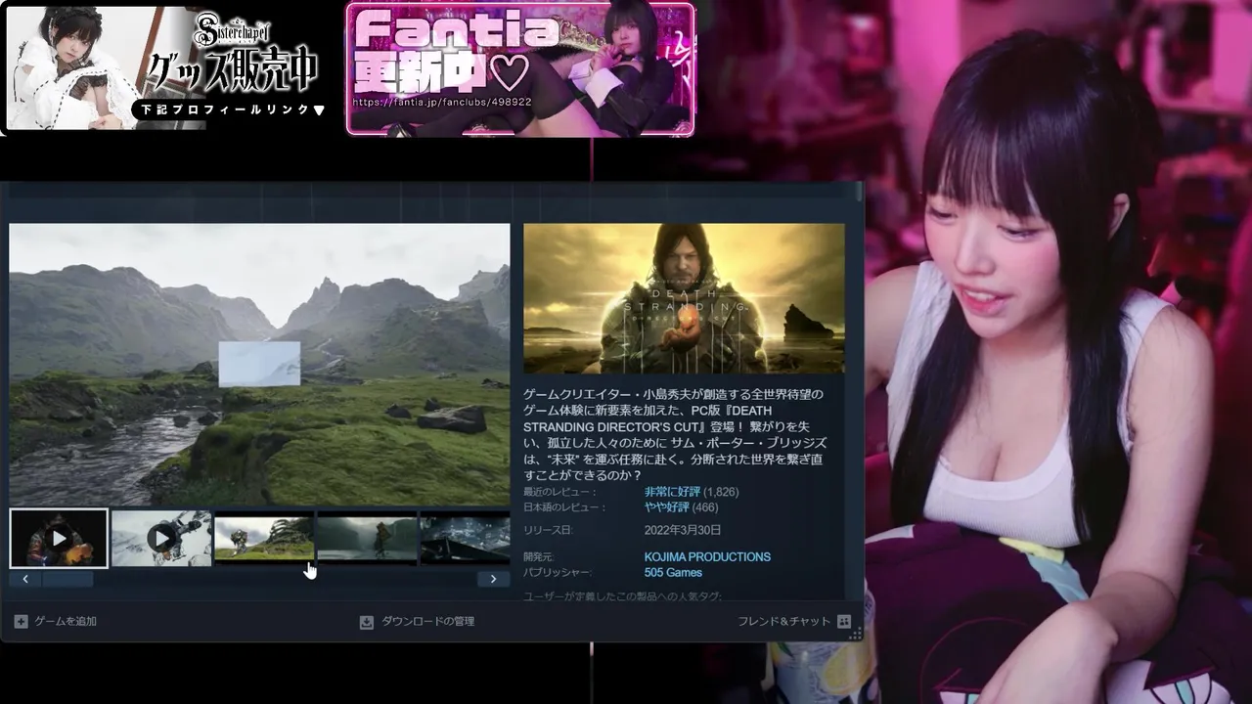Click the release date 2022年3月30日

683,530
